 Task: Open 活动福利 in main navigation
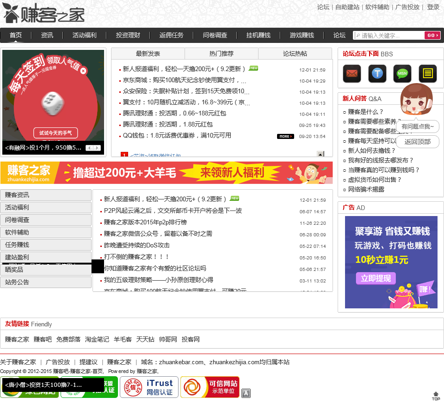click(84, 35)
